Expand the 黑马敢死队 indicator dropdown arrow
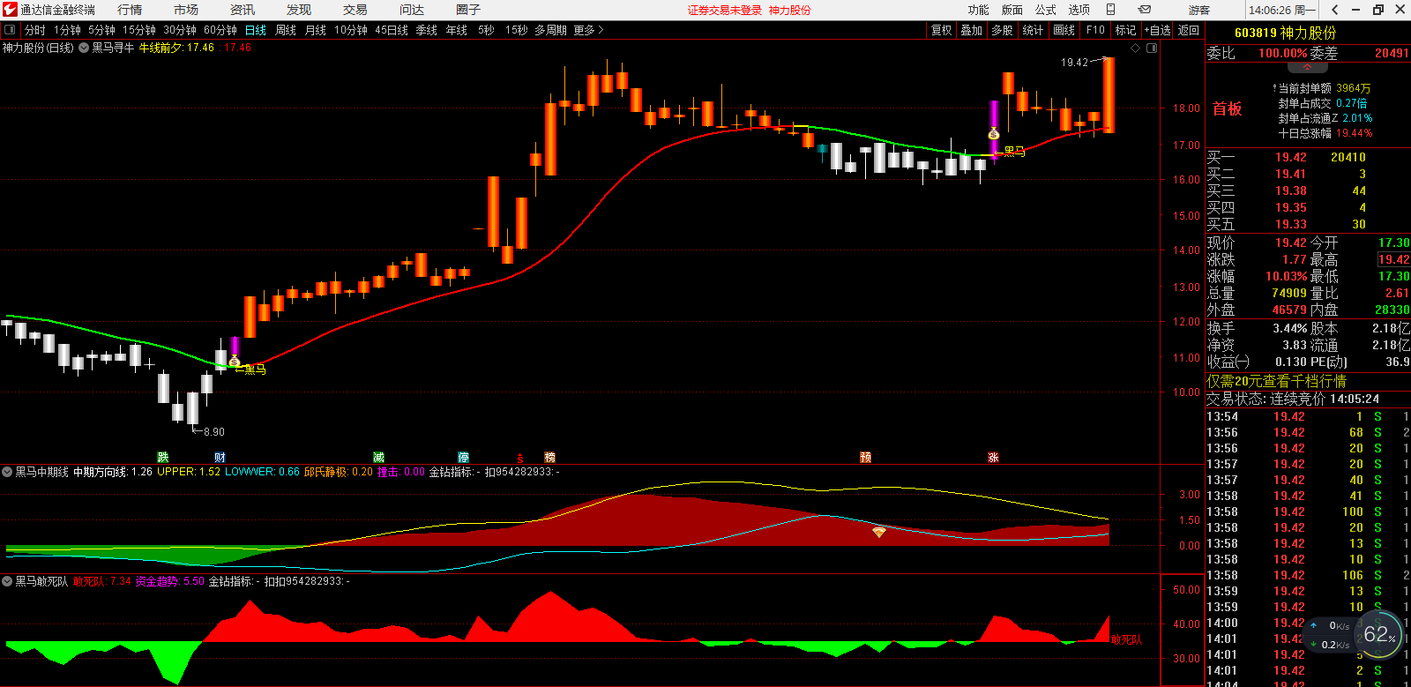The image size is (1411, 687). click(7, 581)
